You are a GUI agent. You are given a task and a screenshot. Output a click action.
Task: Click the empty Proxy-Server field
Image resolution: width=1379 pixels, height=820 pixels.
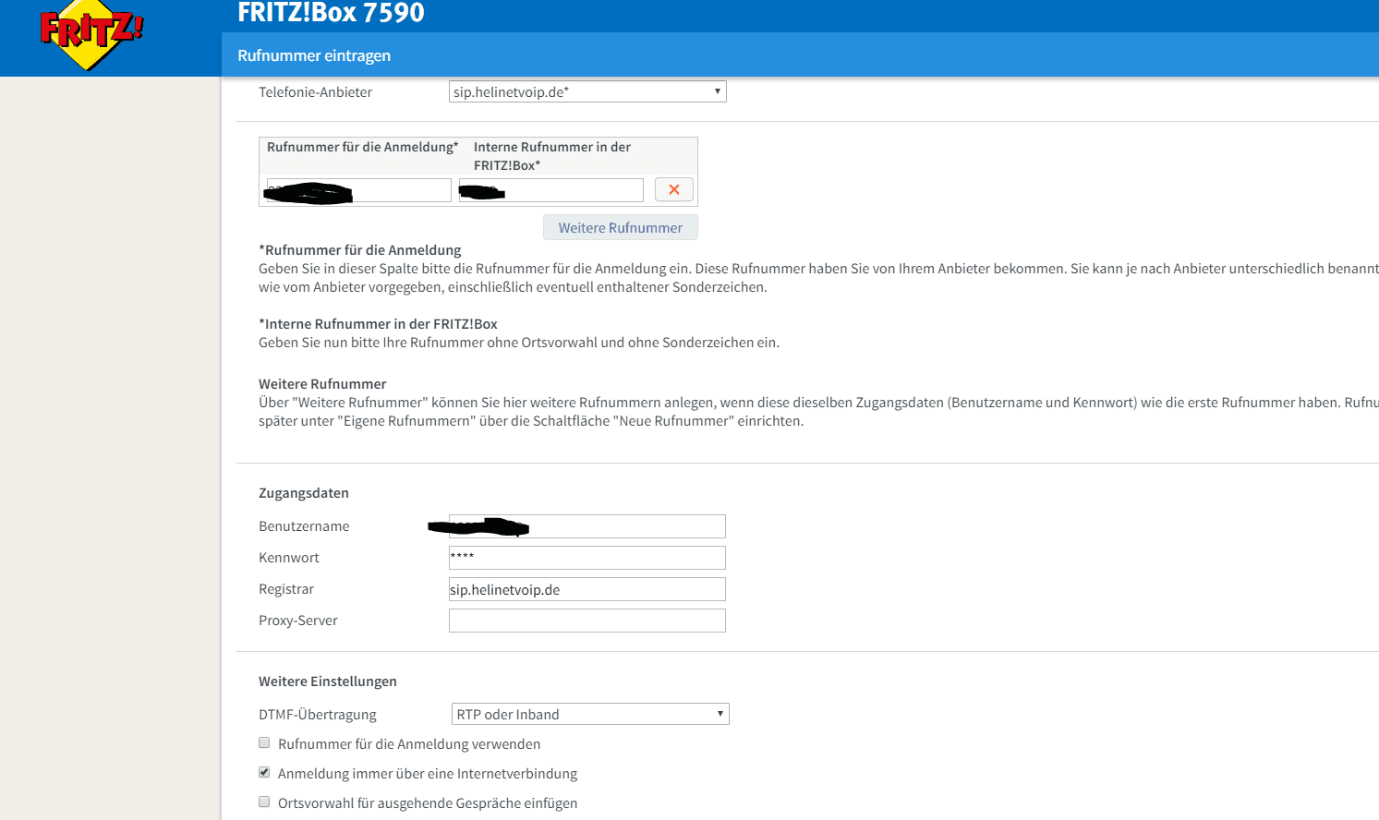coord(587,621)
